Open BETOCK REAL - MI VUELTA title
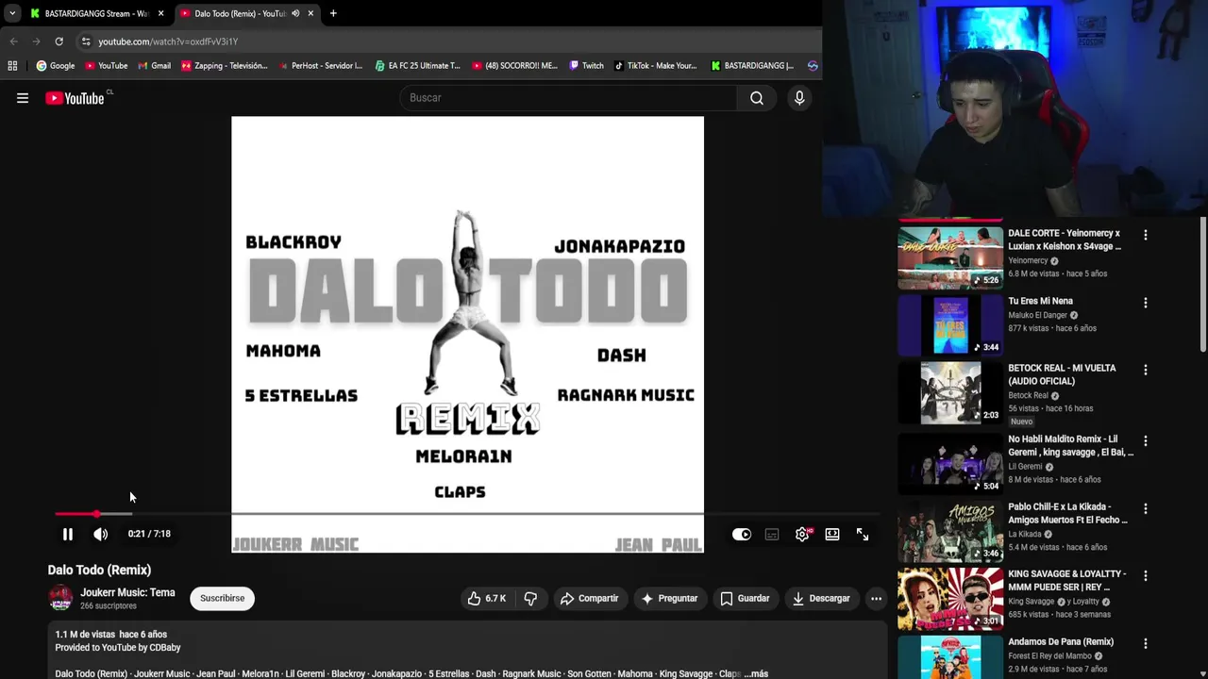Image resolution: width=1208 pixels, height=679 pixels. tap(1062, 374)
